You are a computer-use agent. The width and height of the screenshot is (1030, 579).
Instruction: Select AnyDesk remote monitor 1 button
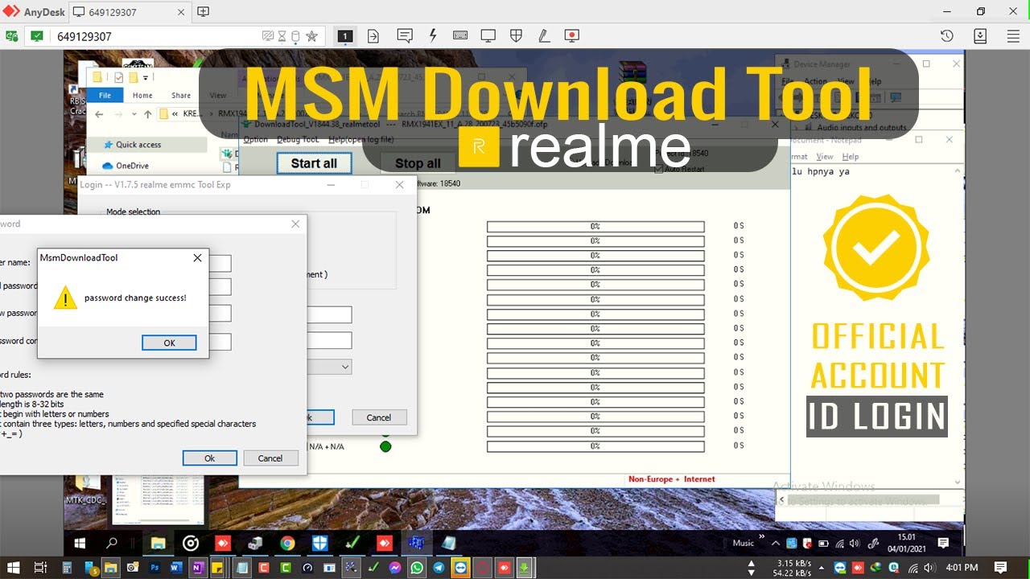tap(344, 36)
